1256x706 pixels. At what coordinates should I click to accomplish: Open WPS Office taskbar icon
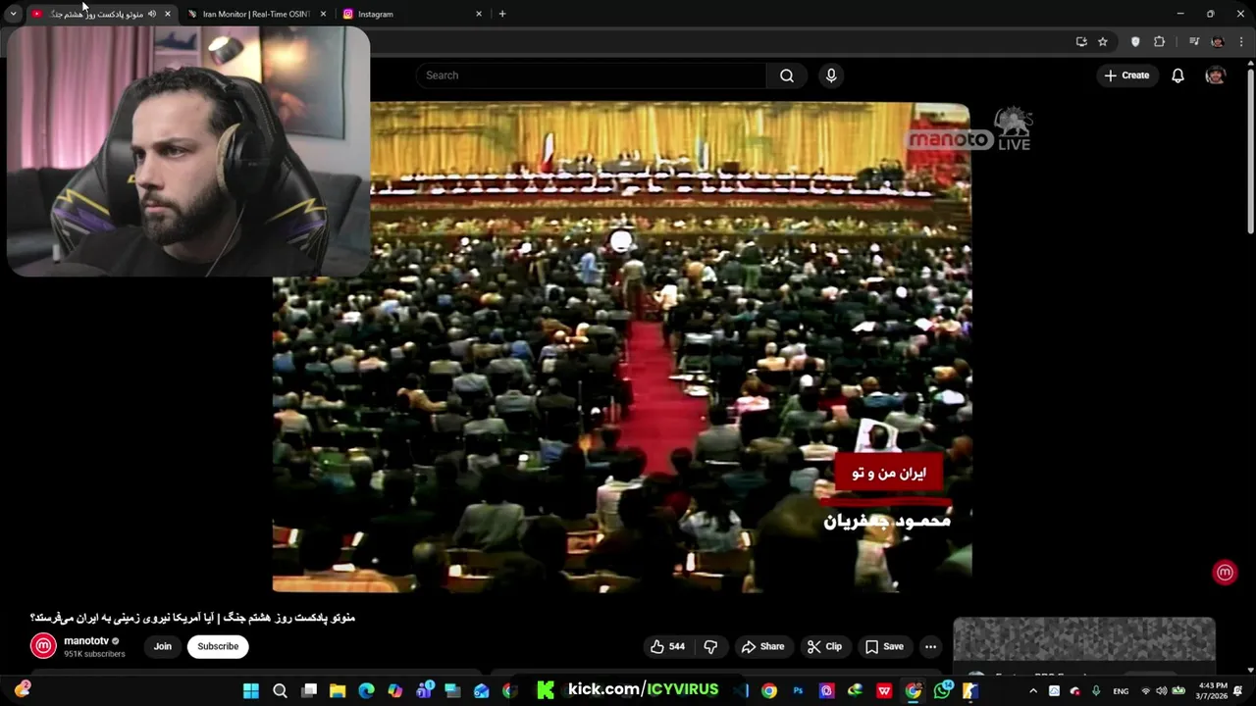(884, 691)
